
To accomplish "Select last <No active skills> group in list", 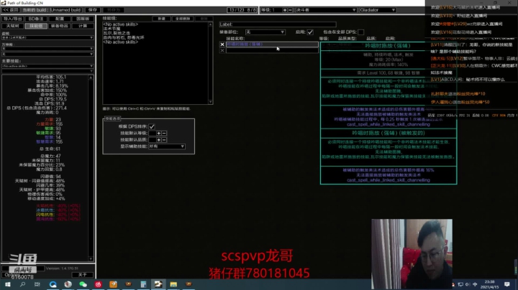I will 120,42.
